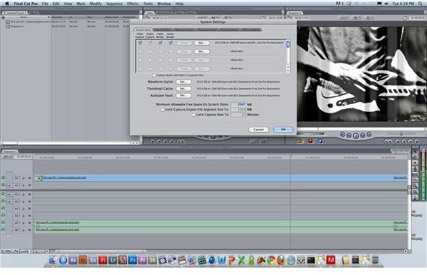427x275 pixels.
Task: Click Cancel in System Settings
Action: pos(258,130)
